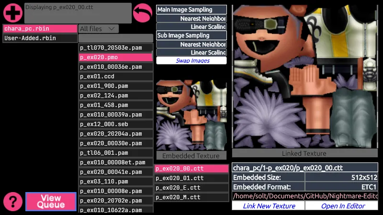Select p_ex020_01.ctt texture entry
Screen dimensions: 383x215
(191, 178)
